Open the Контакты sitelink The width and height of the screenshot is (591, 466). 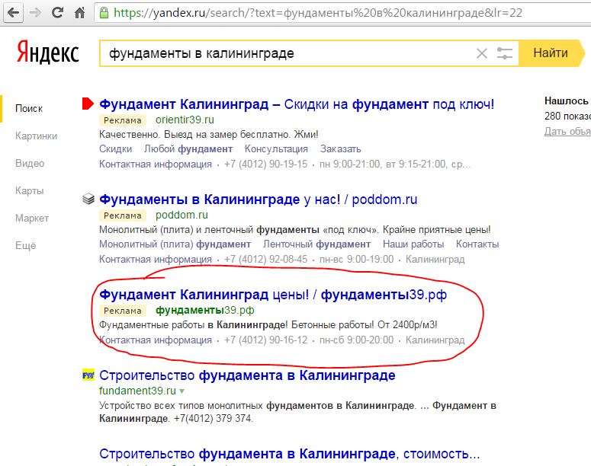point(477,244)
